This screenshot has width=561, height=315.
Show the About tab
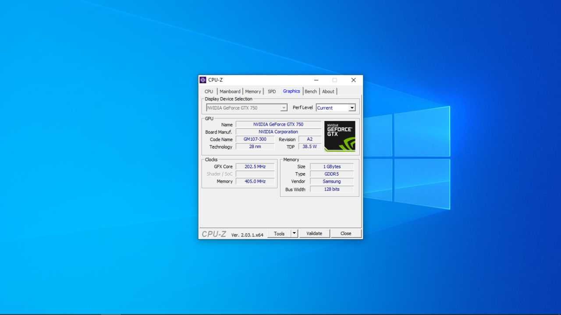[x=328, y=92]
